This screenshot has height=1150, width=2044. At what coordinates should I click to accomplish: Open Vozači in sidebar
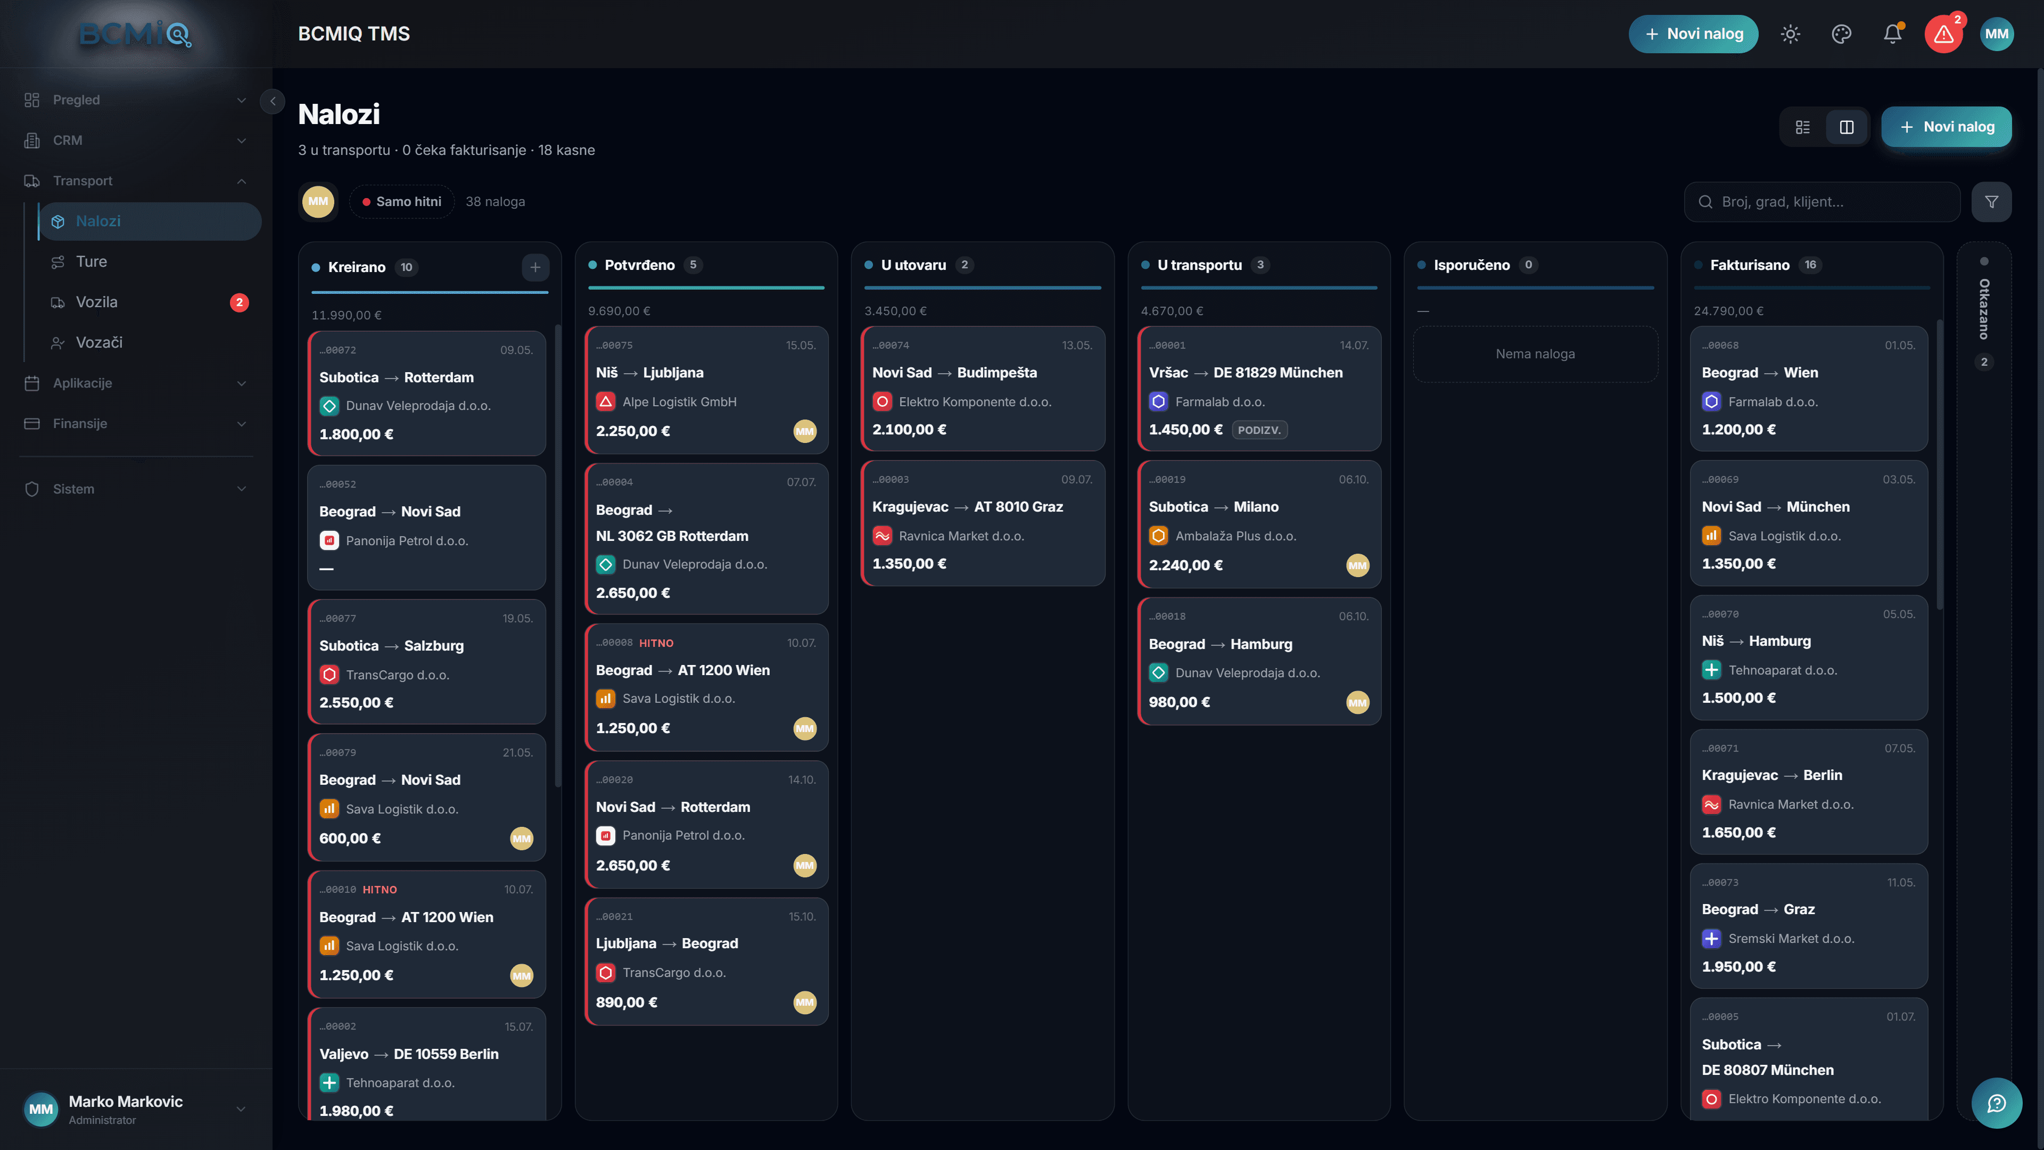pyautogui.click(x=149, y=343)
